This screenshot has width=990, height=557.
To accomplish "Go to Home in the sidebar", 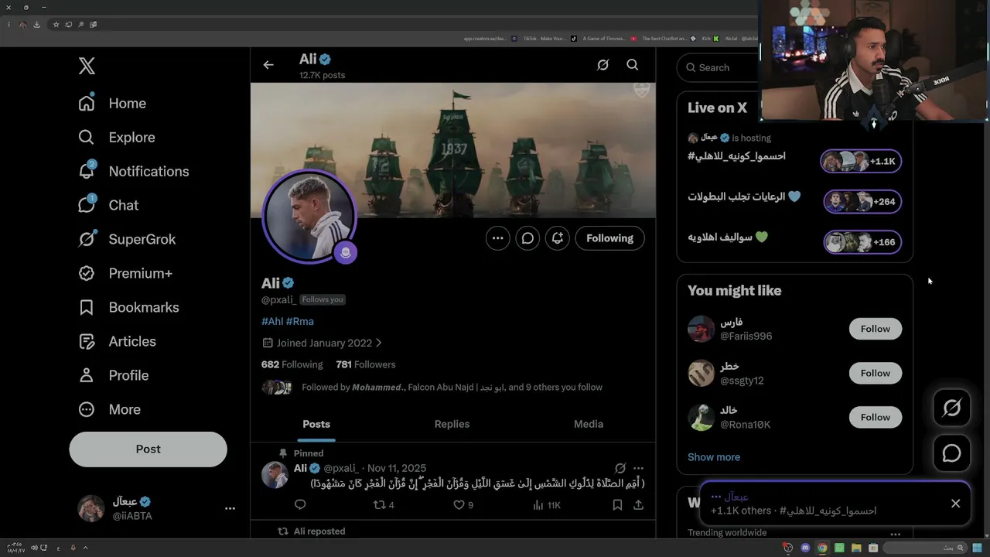I will coord(112,103).
